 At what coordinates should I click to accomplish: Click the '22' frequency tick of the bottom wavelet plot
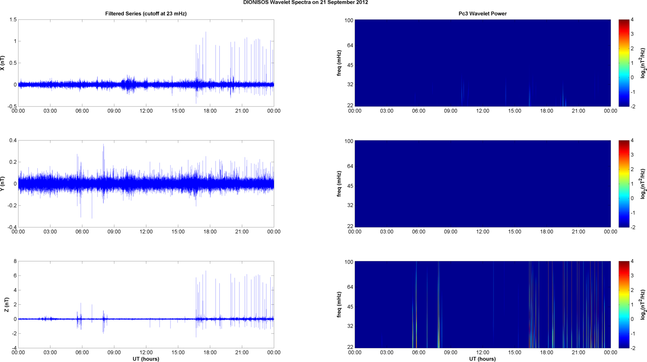pos(350,347)
